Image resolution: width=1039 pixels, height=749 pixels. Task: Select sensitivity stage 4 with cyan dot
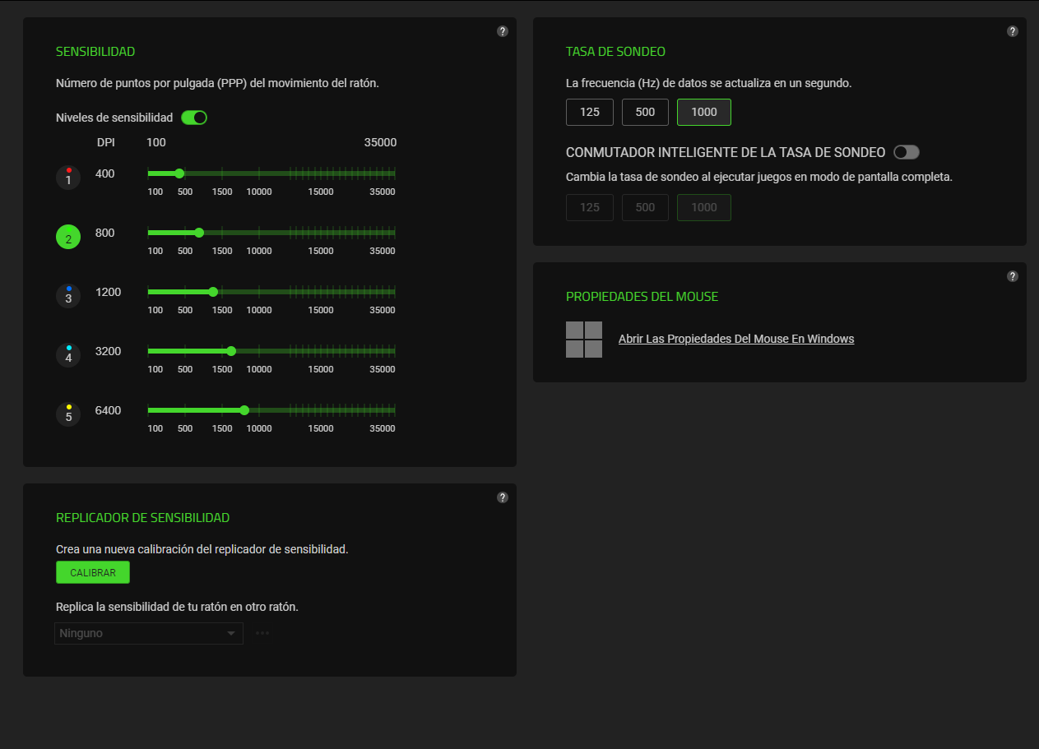click(68, 355)
